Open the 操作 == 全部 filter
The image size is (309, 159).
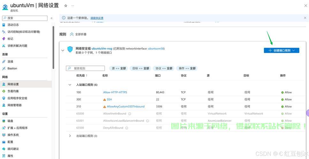click(187, 68)
